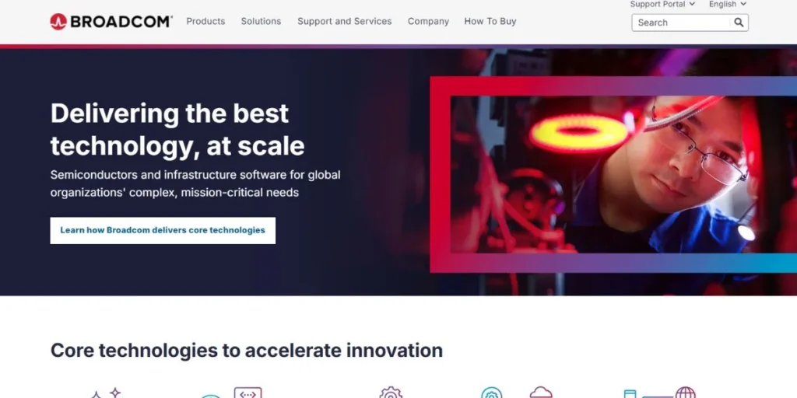Screen dimensions: 797x398
Task: Open the English language dropdown
Action: pyautogui.click(x=728, y=4)
